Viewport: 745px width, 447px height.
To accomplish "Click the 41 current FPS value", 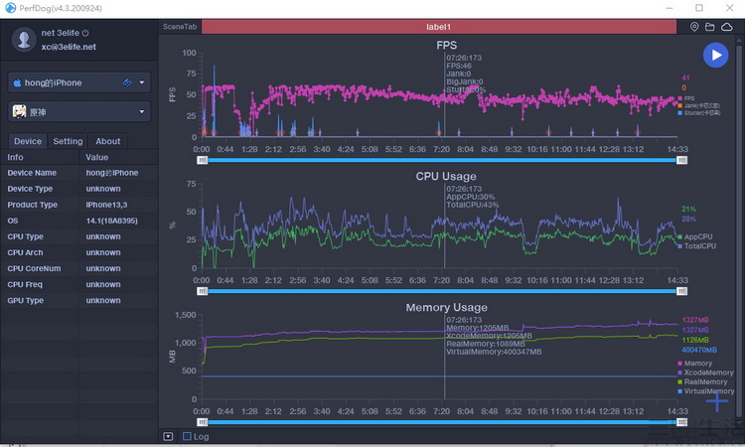I will 685,77.
